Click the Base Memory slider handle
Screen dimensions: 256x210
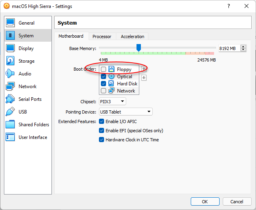(x=138, y=48)
